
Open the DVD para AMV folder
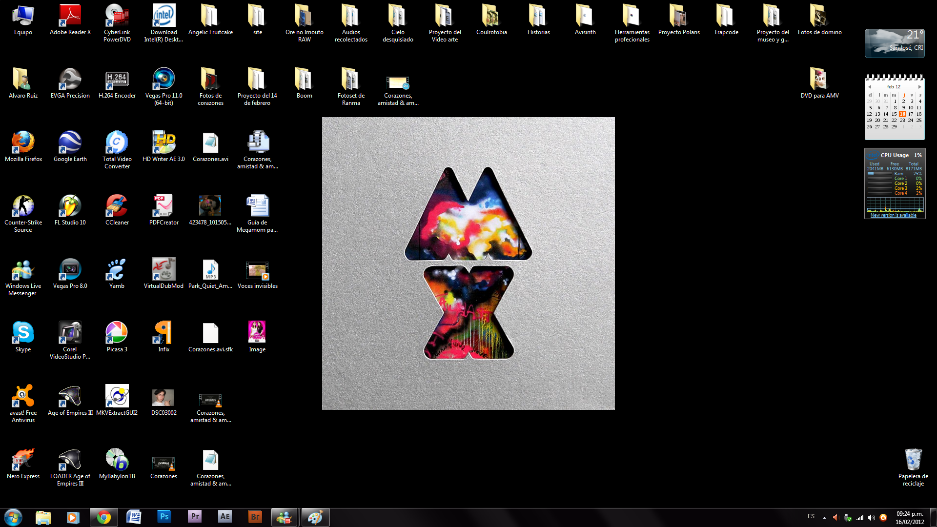[x=819, y=83]
